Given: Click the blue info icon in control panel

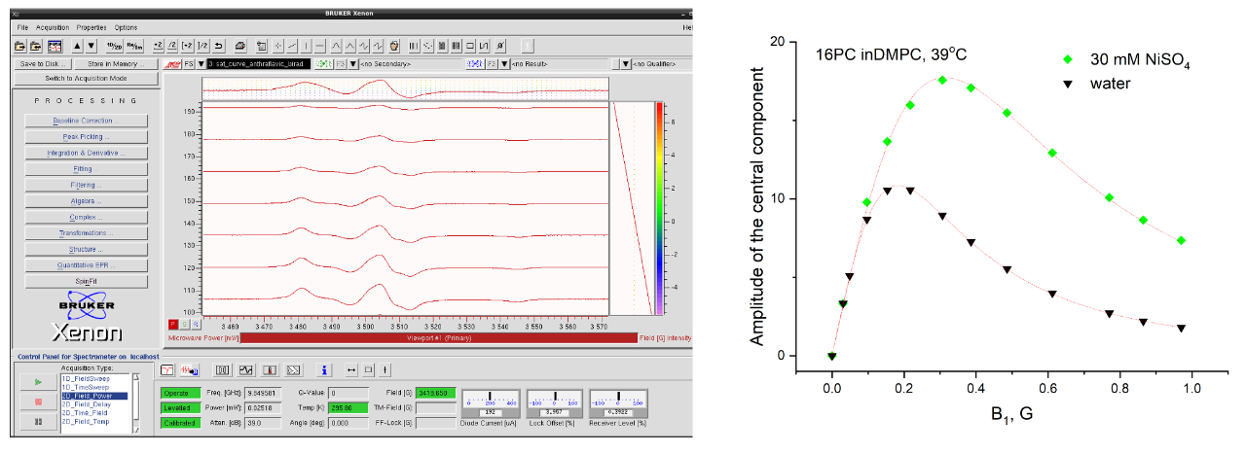Looking at the screenshot, I should [x=324, y=369].
